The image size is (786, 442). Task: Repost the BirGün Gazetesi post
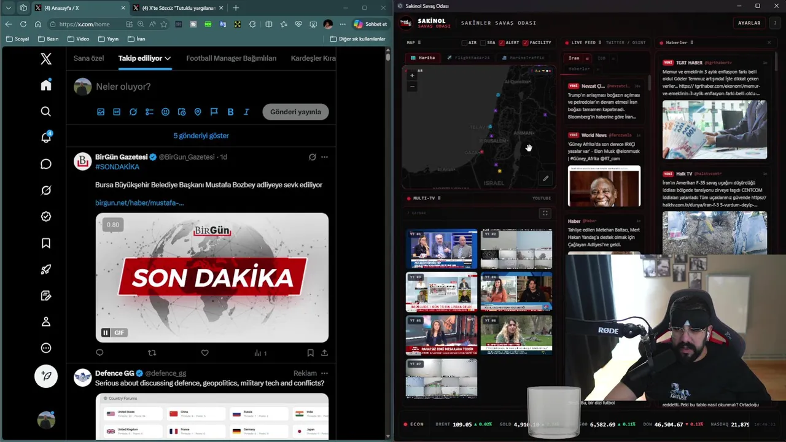[x=152, y=353]
